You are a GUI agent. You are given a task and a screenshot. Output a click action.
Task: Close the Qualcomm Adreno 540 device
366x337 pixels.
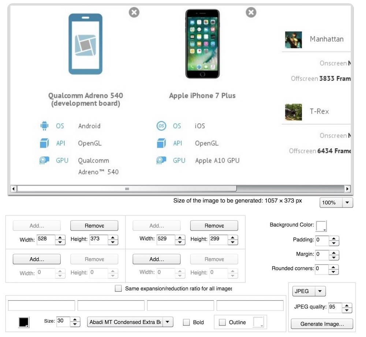pos(134,12)
